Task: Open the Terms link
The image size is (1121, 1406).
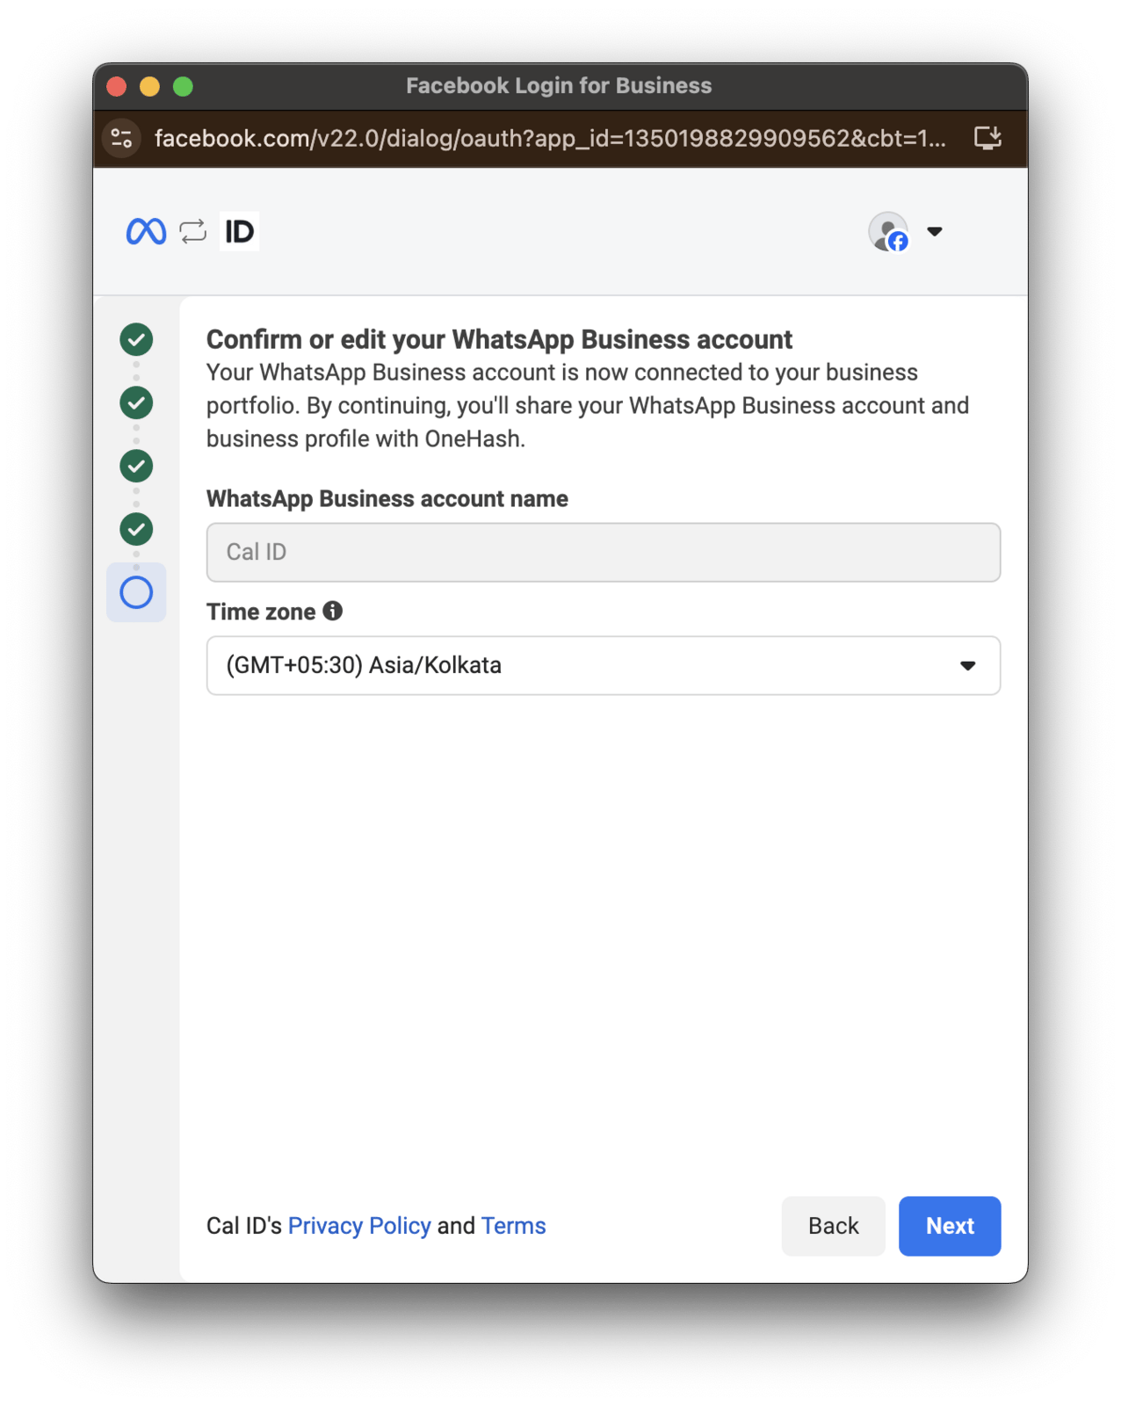Action: click(514, 1226)
